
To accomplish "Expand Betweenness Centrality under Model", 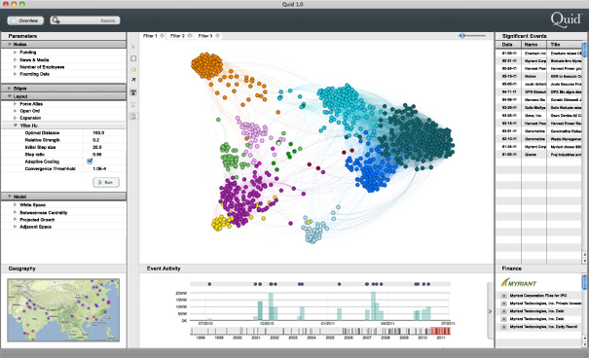I will click(15, 212).
